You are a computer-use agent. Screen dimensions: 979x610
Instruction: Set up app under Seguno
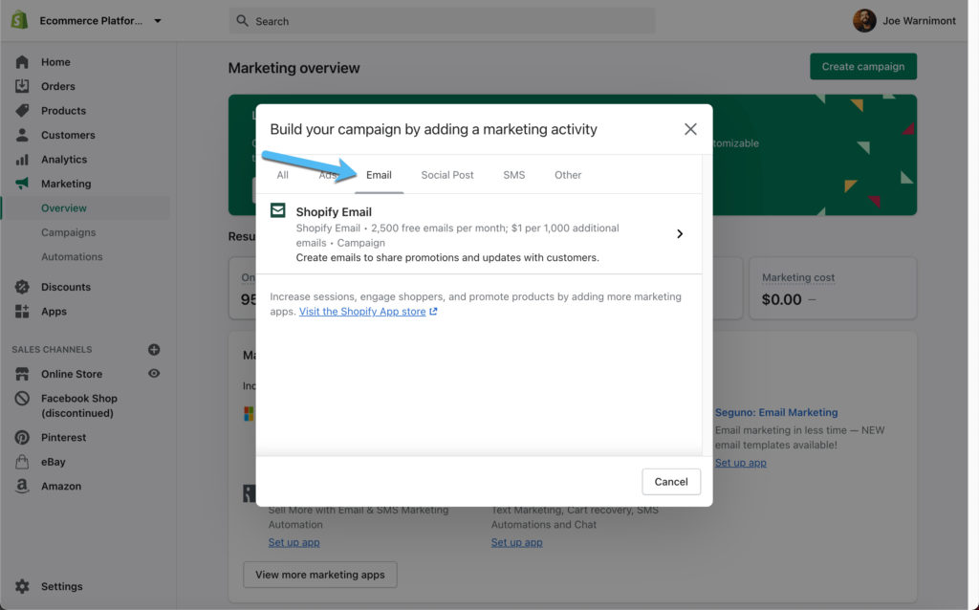(741, 462)
